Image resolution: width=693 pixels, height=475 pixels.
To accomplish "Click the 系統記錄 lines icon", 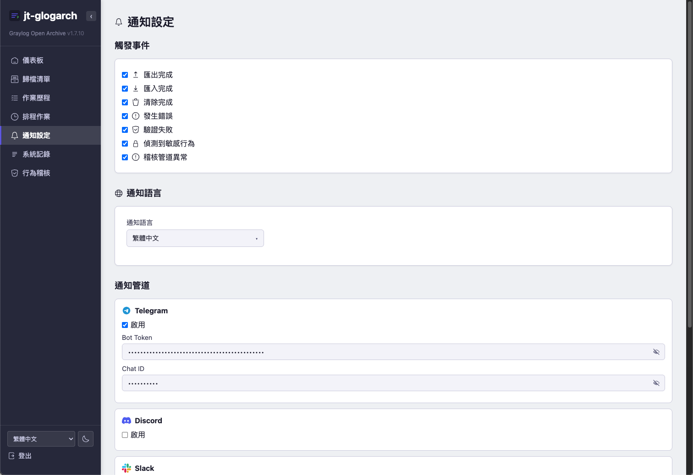I will point(15,154).
